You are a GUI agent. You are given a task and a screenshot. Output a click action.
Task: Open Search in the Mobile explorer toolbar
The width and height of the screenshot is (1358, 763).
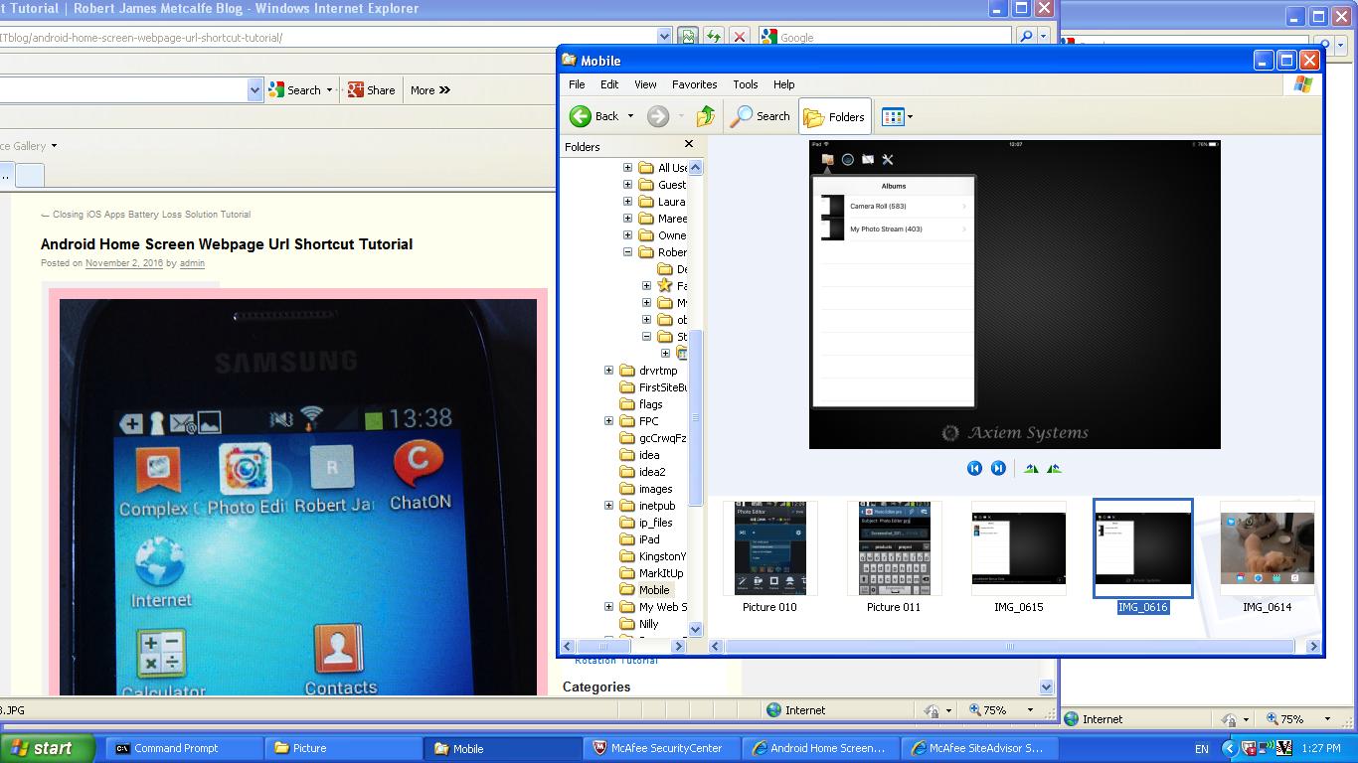tap(761, 116)
